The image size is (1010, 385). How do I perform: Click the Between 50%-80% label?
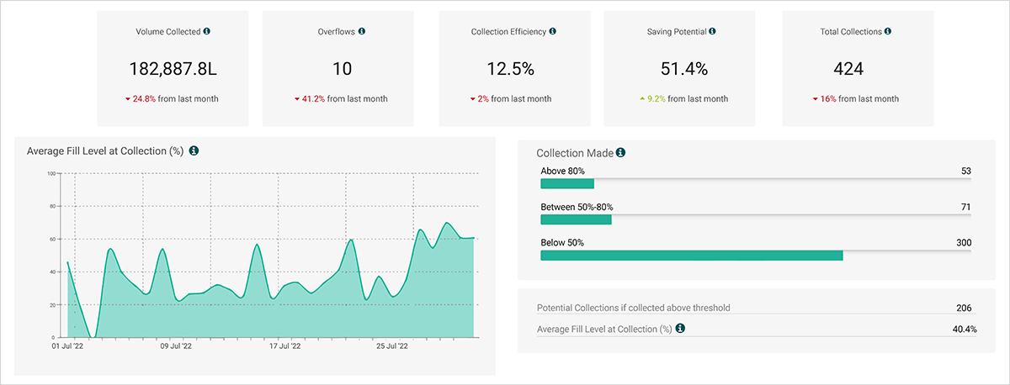tap(577, 207)
